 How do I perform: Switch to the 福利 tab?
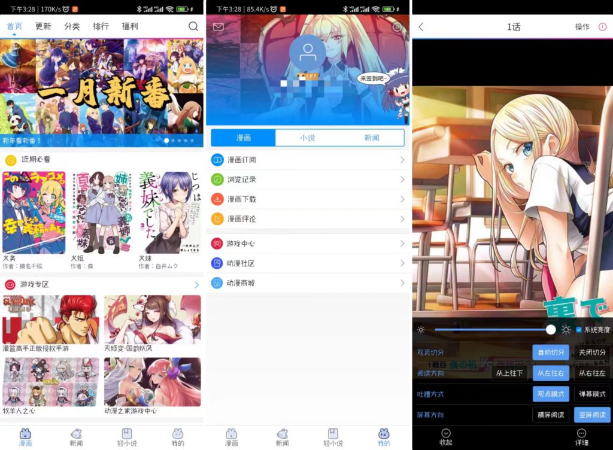(x=130, y=26)
